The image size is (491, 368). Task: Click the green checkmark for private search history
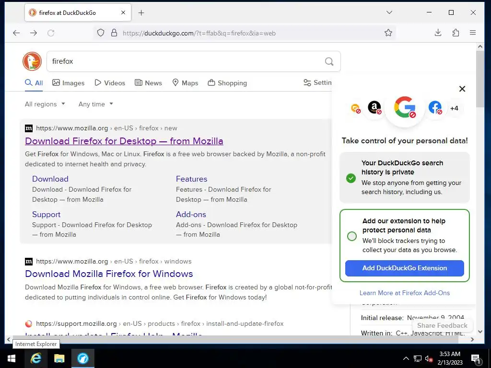click(351, 178)
